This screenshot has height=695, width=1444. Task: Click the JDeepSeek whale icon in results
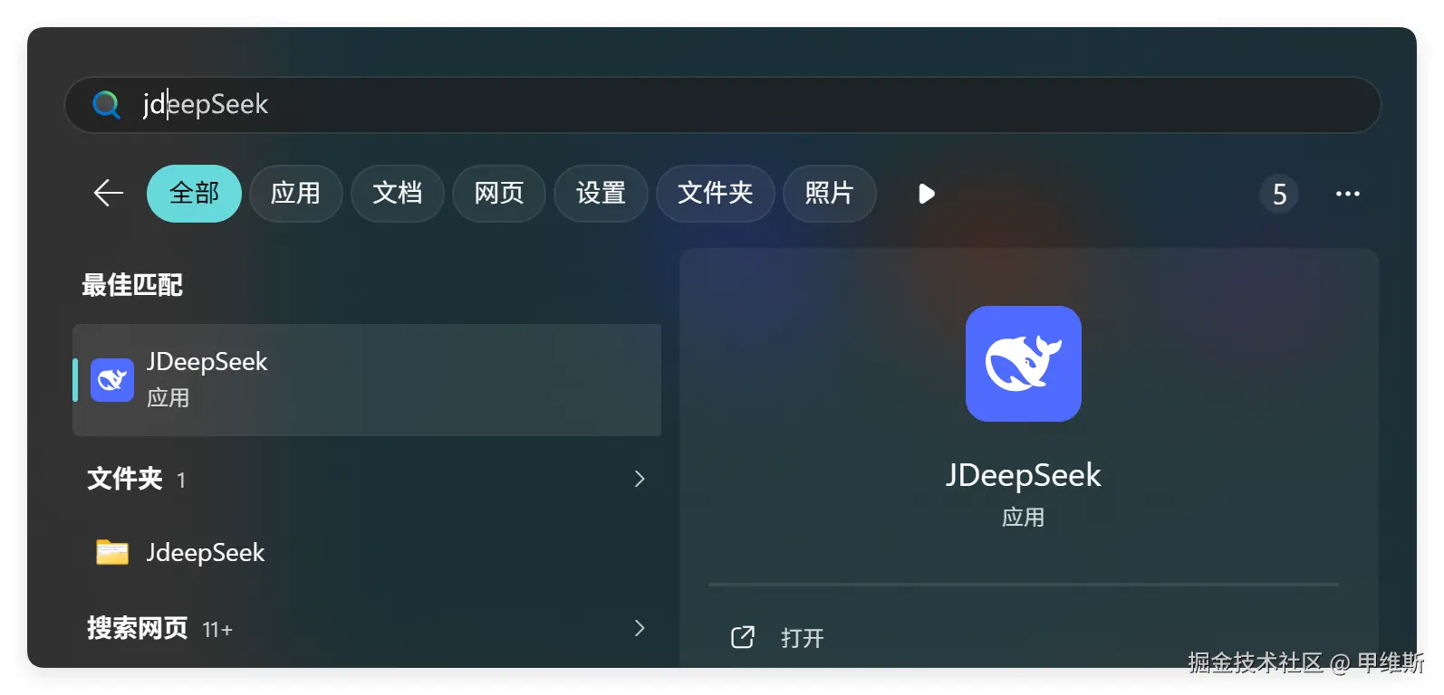(112, 380)
